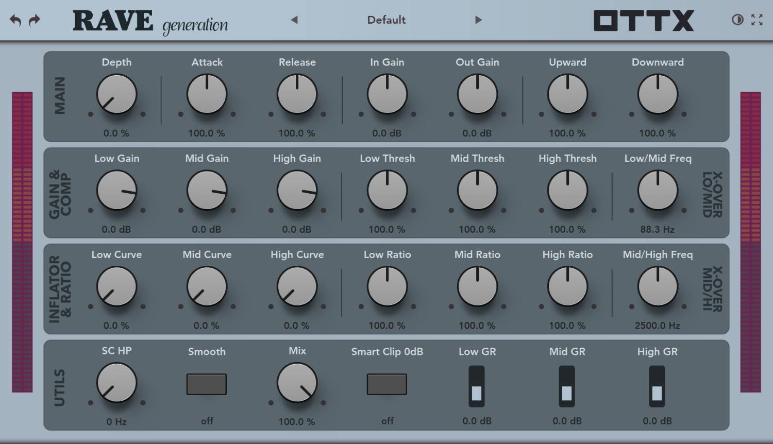Viewport: 773px width, 444px height.
Task: Click the Attack knob
Action: [x=207, y=94]
